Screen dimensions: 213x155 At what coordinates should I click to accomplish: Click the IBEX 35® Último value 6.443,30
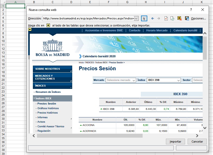pos(151,109)
